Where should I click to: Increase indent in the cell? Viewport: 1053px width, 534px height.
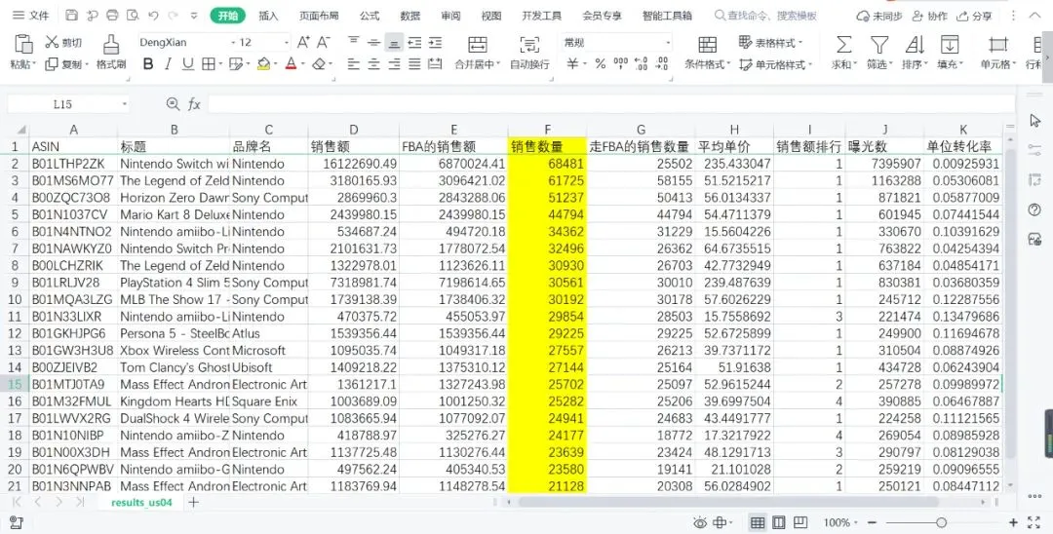click(436, 42)
